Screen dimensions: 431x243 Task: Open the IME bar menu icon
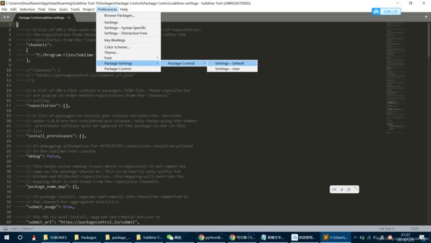[x=349, y=189]
